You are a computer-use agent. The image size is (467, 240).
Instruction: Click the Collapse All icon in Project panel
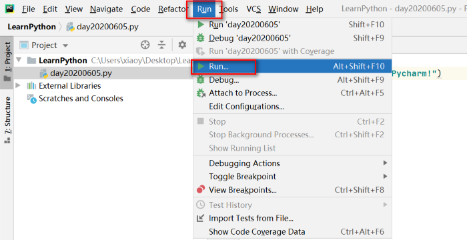[x=161, y=45]
